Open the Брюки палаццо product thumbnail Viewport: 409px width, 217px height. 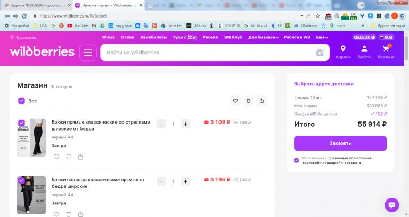31,195
